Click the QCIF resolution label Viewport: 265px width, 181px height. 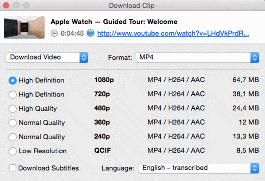pyautogui.click(x=102, y=150)
